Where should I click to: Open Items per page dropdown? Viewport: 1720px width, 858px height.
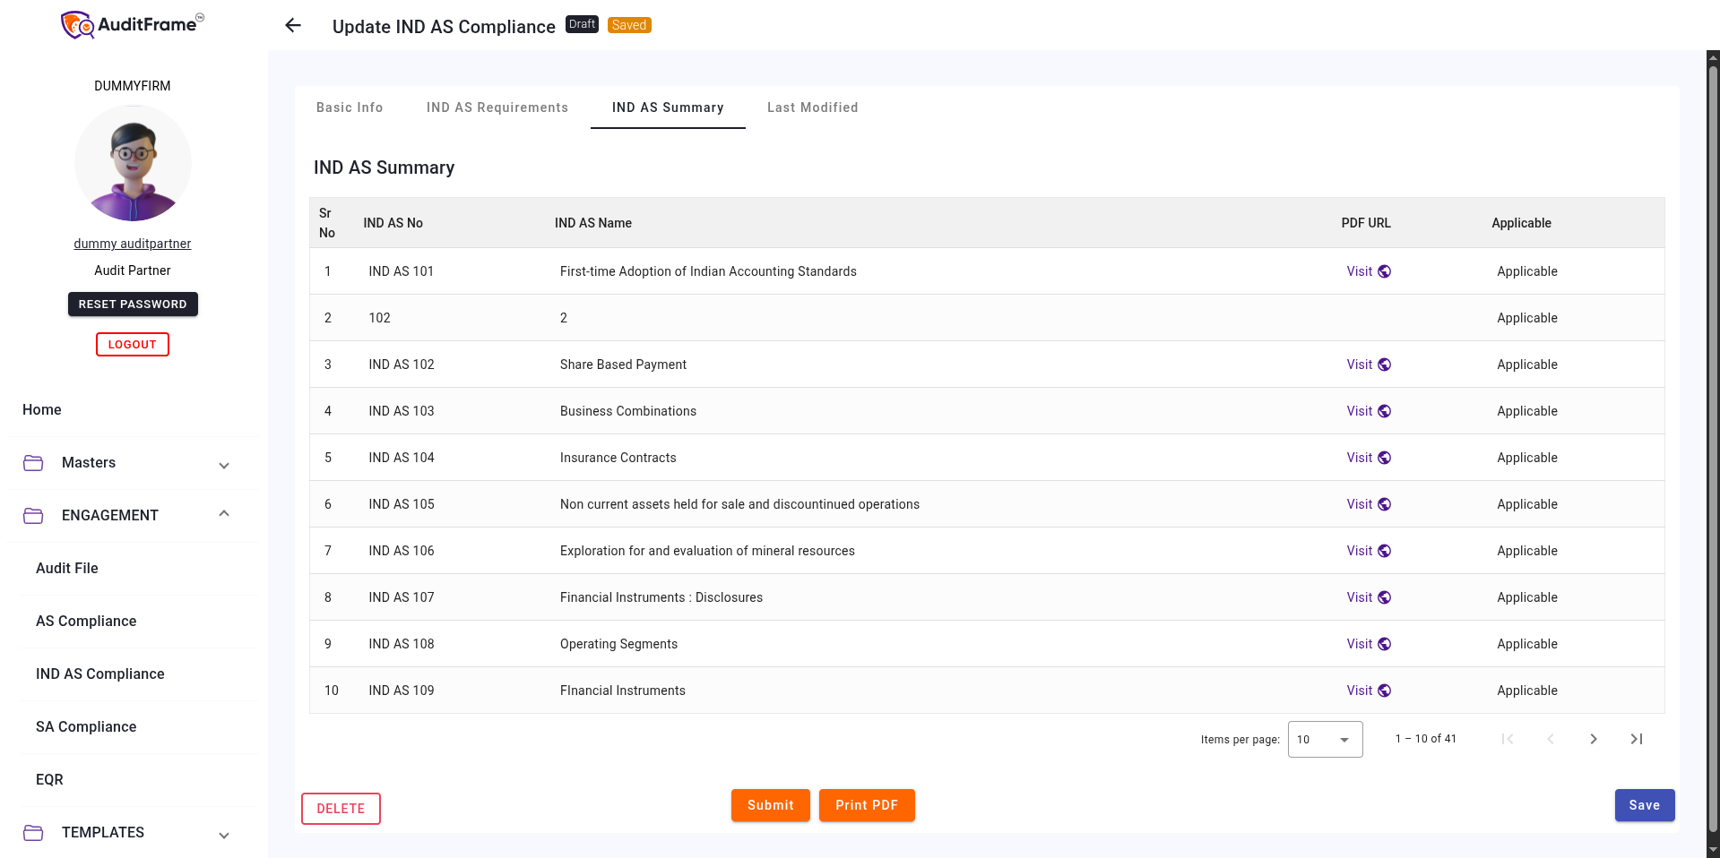click(1325, 740)
